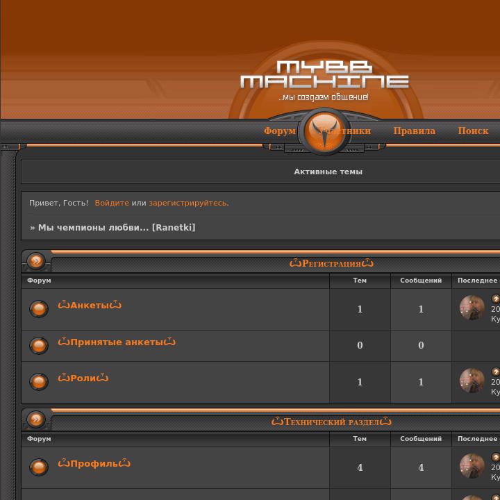Click the MyBB Machine logo banner
The image size is (500, 500).
(324, 74)
